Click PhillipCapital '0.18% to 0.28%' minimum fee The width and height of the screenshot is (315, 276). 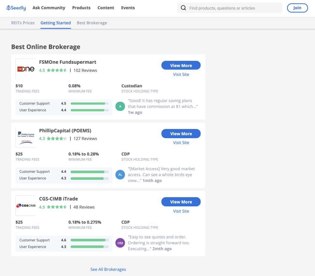pyautogui.click(x=84, y=154)
